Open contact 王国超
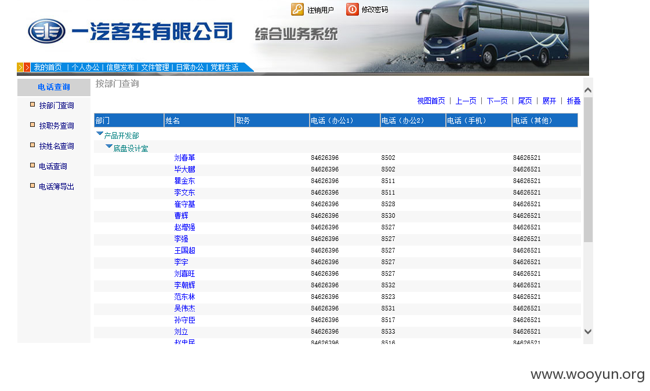The height and width of the screenshot is (391, 650). coord(184,251)
